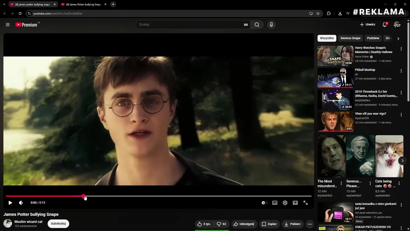The height and width of the screenshot is (231, 410).
Task: Open the YouTube hamburger guide menu
Action: click(x=8, y=24)
